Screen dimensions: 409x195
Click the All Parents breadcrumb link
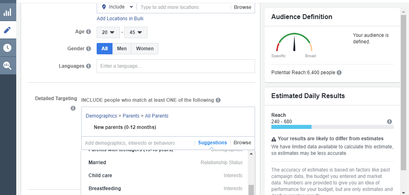156,116
